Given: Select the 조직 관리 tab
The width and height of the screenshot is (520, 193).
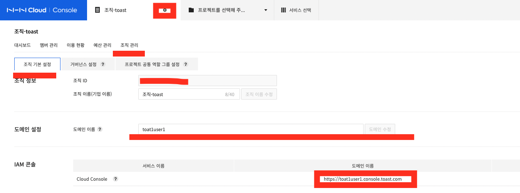Looking at the screenshot, I should click(129, 45).
